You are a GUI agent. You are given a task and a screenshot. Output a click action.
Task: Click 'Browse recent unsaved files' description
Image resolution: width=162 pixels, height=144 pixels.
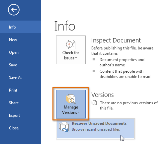[x=96, y=129]
